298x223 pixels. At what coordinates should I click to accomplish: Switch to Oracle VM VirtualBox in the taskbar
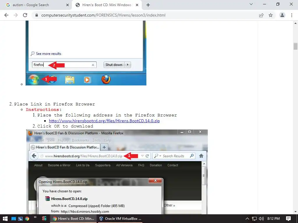[120, 219]
